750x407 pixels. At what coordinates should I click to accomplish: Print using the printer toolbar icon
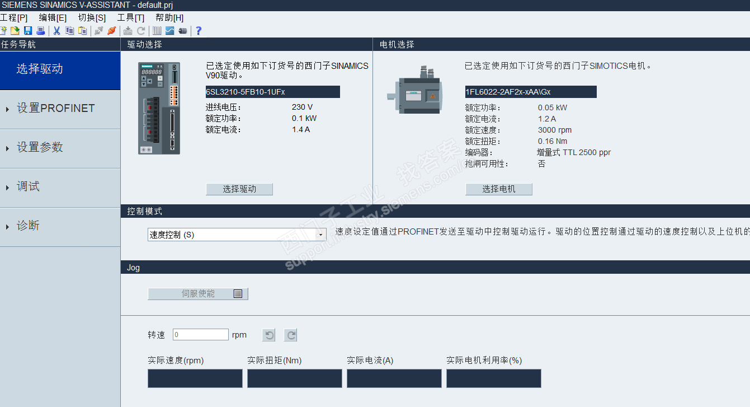[40, 31]
